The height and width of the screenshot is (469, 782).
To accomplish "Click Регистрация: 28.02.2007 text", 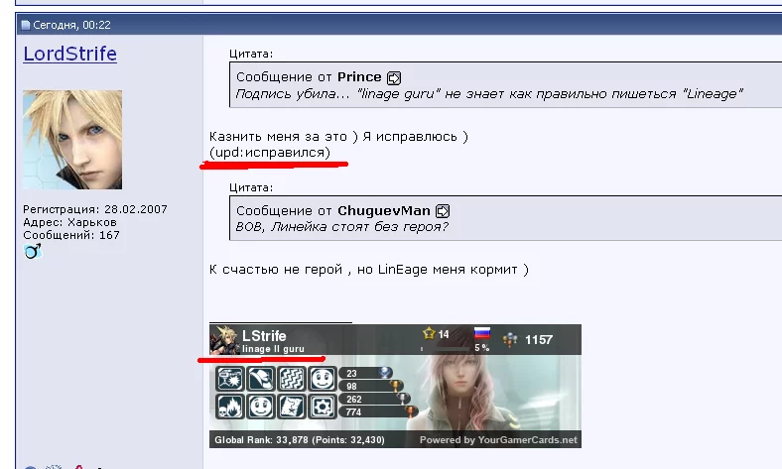I will coord(95,209).
